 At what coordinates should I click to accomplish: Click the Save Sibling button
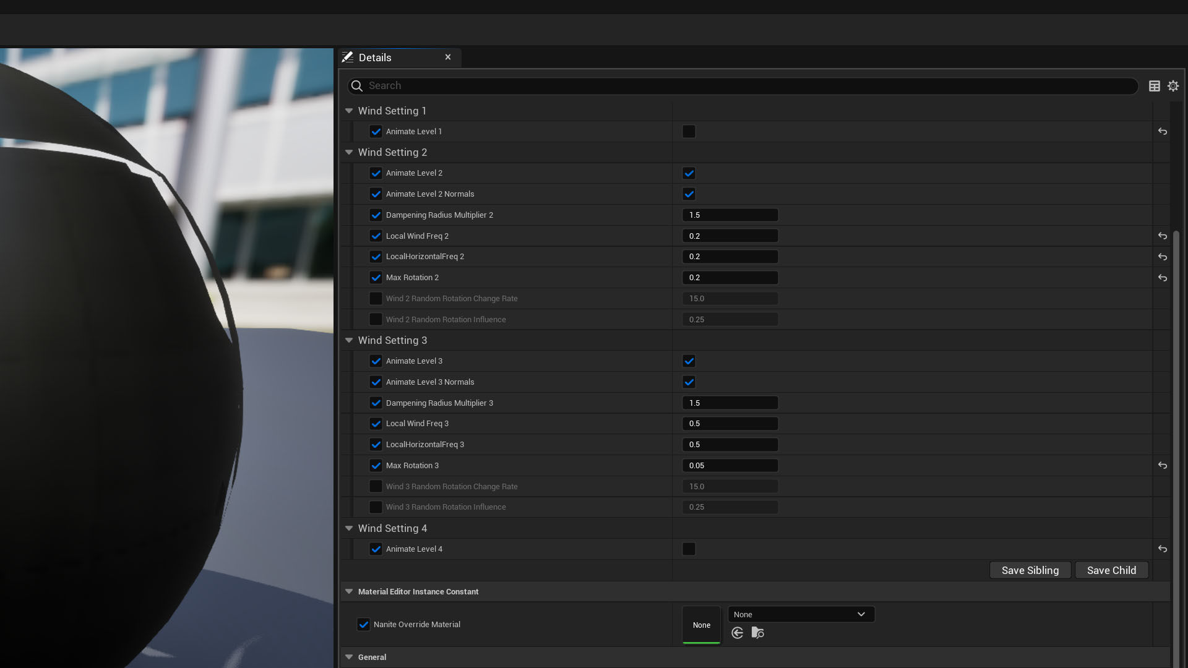coord(1030,570)
